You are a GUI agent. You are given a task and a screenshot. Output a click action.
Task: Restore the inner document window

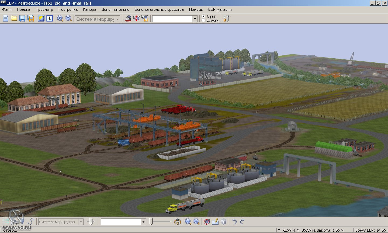(x=379, y=3)
